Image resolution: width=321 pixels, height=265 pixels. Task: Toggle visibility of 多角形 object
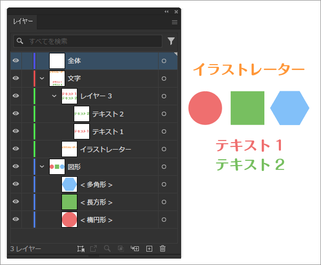pyautogui.click(x=16, y=184)
